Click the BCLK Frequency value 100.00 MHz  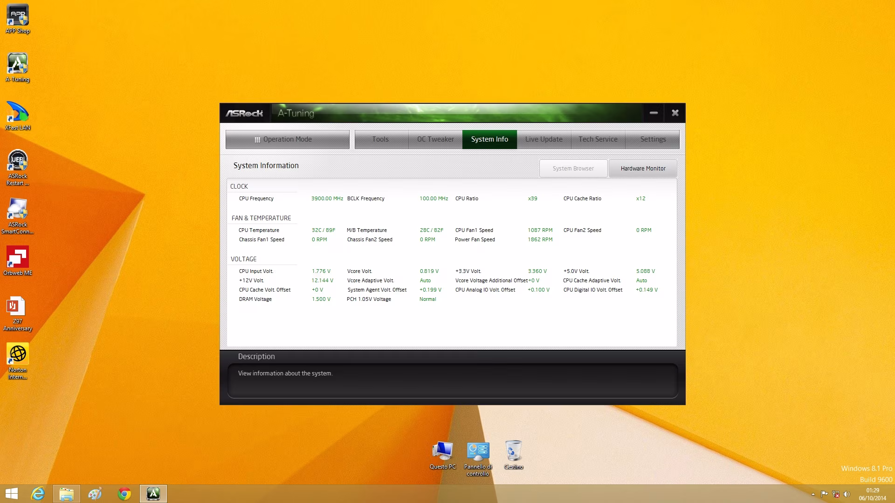pos(434,198)
